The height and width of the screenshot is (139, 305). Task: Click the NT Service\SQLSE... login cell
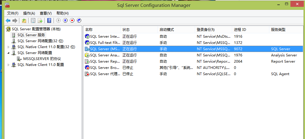click(x=213, y=74)
